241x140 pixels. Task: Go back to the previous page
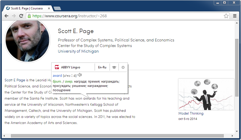coord(6,16)
